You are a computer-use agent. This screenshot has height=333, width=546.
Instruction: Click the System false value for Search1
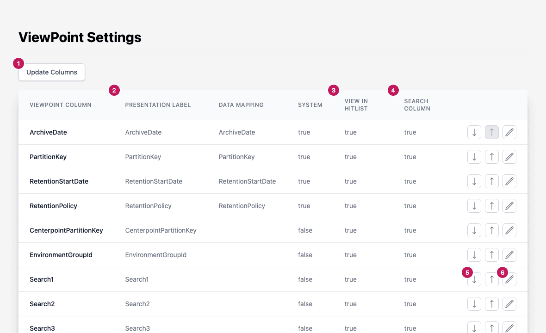(x=305, y=279)
